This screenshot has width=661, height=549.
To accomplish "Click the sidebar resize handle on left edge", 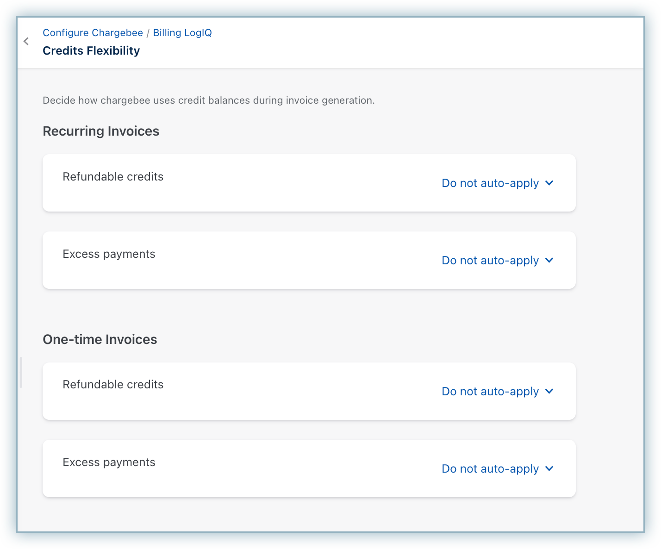I will 21,372.
